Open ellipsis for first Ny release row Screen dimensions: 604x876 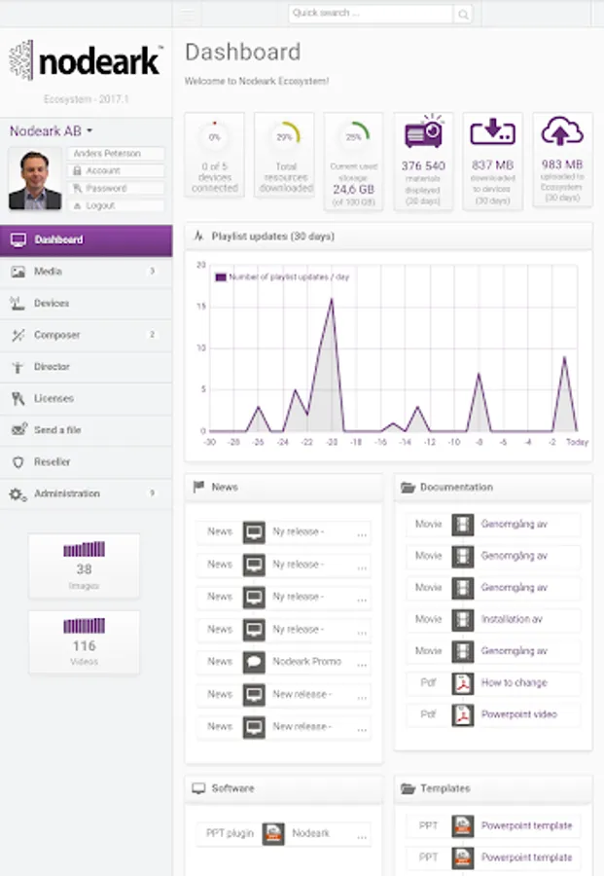click(x=362, y=533)
